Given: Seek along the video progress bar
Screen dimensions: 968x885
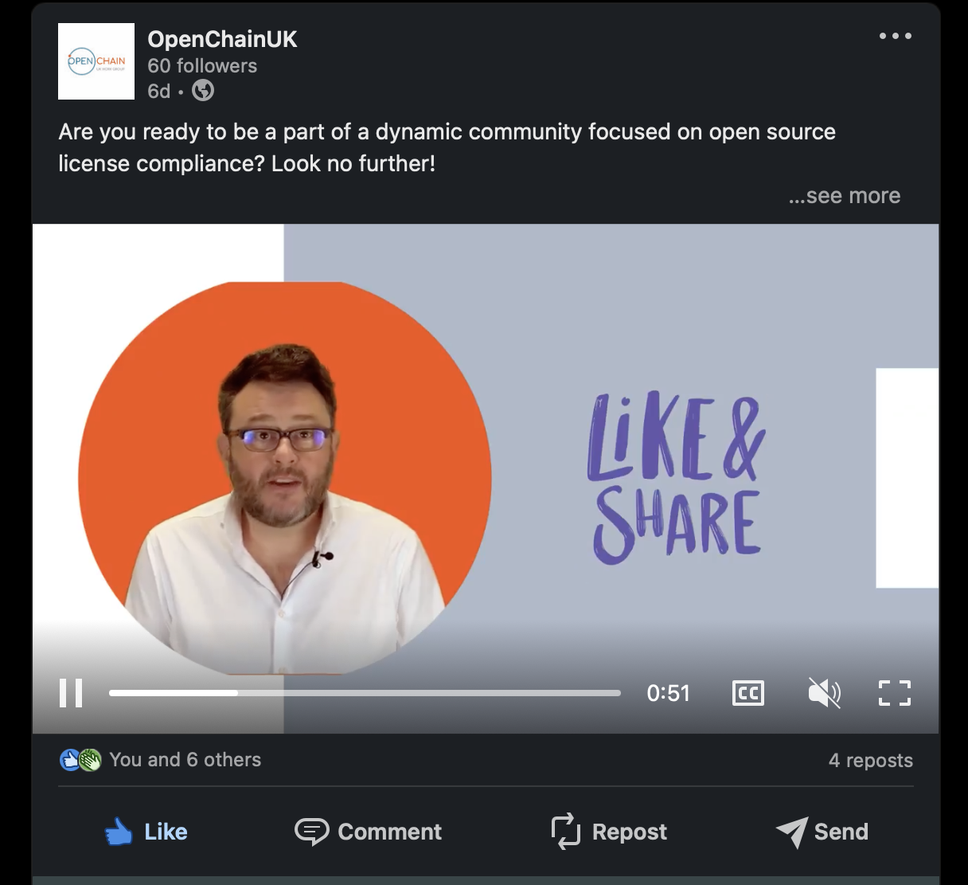Looking at the screenshot, I should 365,693.
